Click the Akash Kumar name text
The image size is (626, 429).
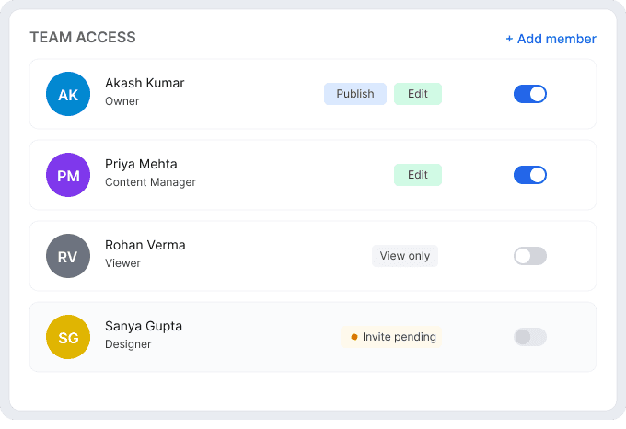tap(145, 83)
